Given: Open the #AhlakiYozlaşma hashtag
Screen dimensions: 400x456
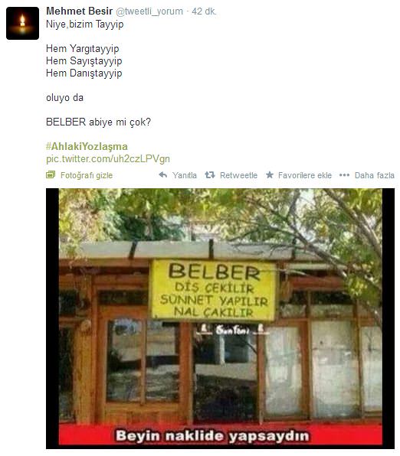Looking at the screenshot, I should (87, 146).
